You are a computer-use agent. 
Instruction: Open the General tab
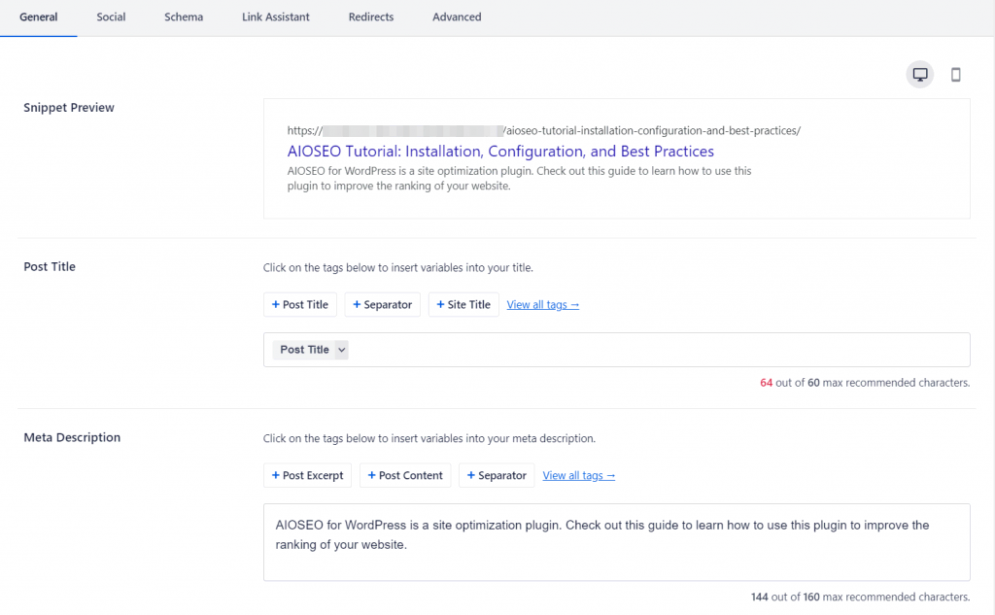click(38, 17)
